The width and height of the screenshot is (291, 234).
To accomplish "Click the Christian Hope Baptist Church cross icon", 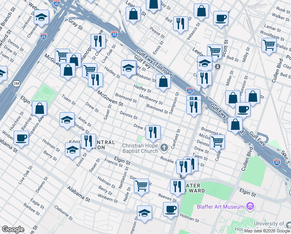I will (x=164, y=148).
